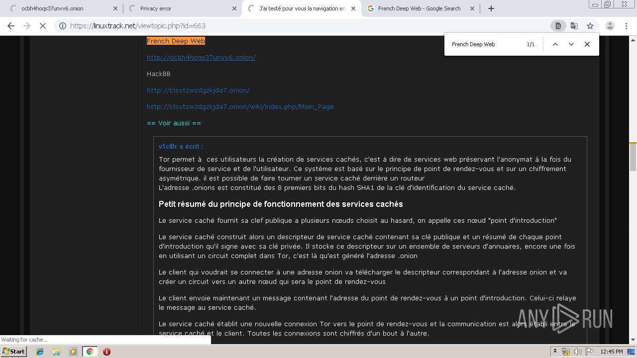Click the 'Petit résumé du principe' heading
637x358 pixels.
point(281,204)
